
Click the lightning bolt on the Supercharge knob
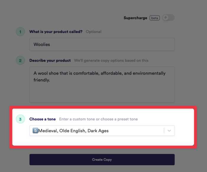click(166, 18)
